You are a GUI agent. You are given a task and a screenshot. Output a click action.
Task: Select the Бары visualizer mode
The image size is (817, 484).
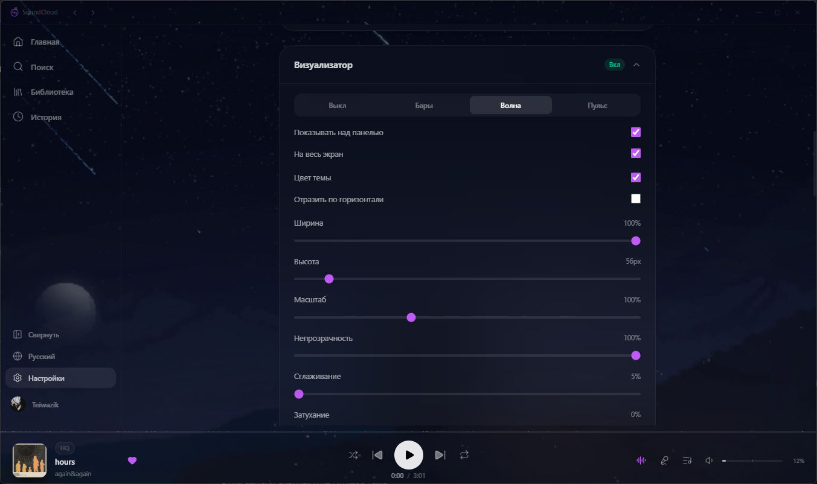click(424, 105)
